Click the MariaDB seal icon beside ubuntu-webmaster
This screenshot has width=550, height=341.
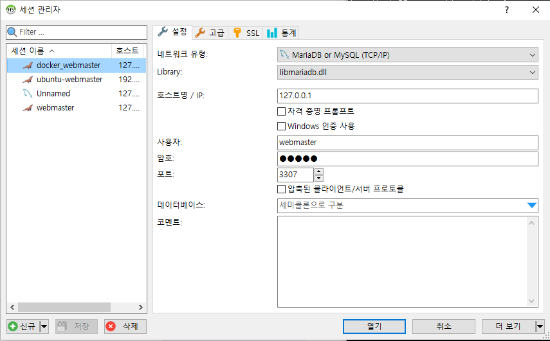28,80
